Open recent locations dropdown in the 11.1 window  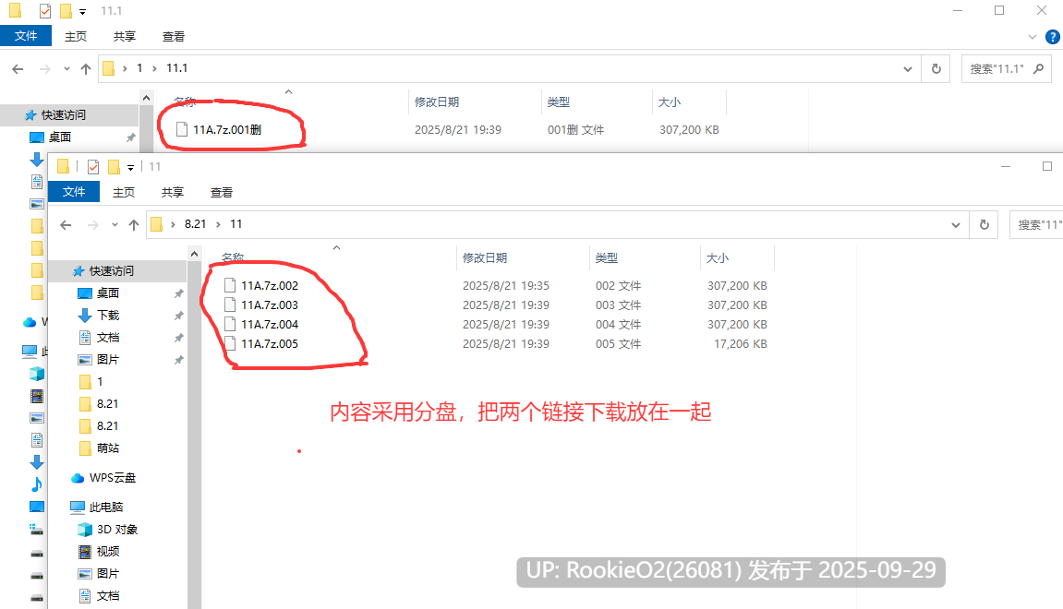point(66,68)
